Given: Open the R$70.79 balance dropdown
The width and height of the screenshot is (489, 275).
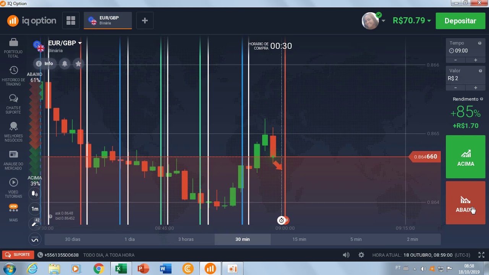Looking at the screenshot, I should (x=412, y=21).
